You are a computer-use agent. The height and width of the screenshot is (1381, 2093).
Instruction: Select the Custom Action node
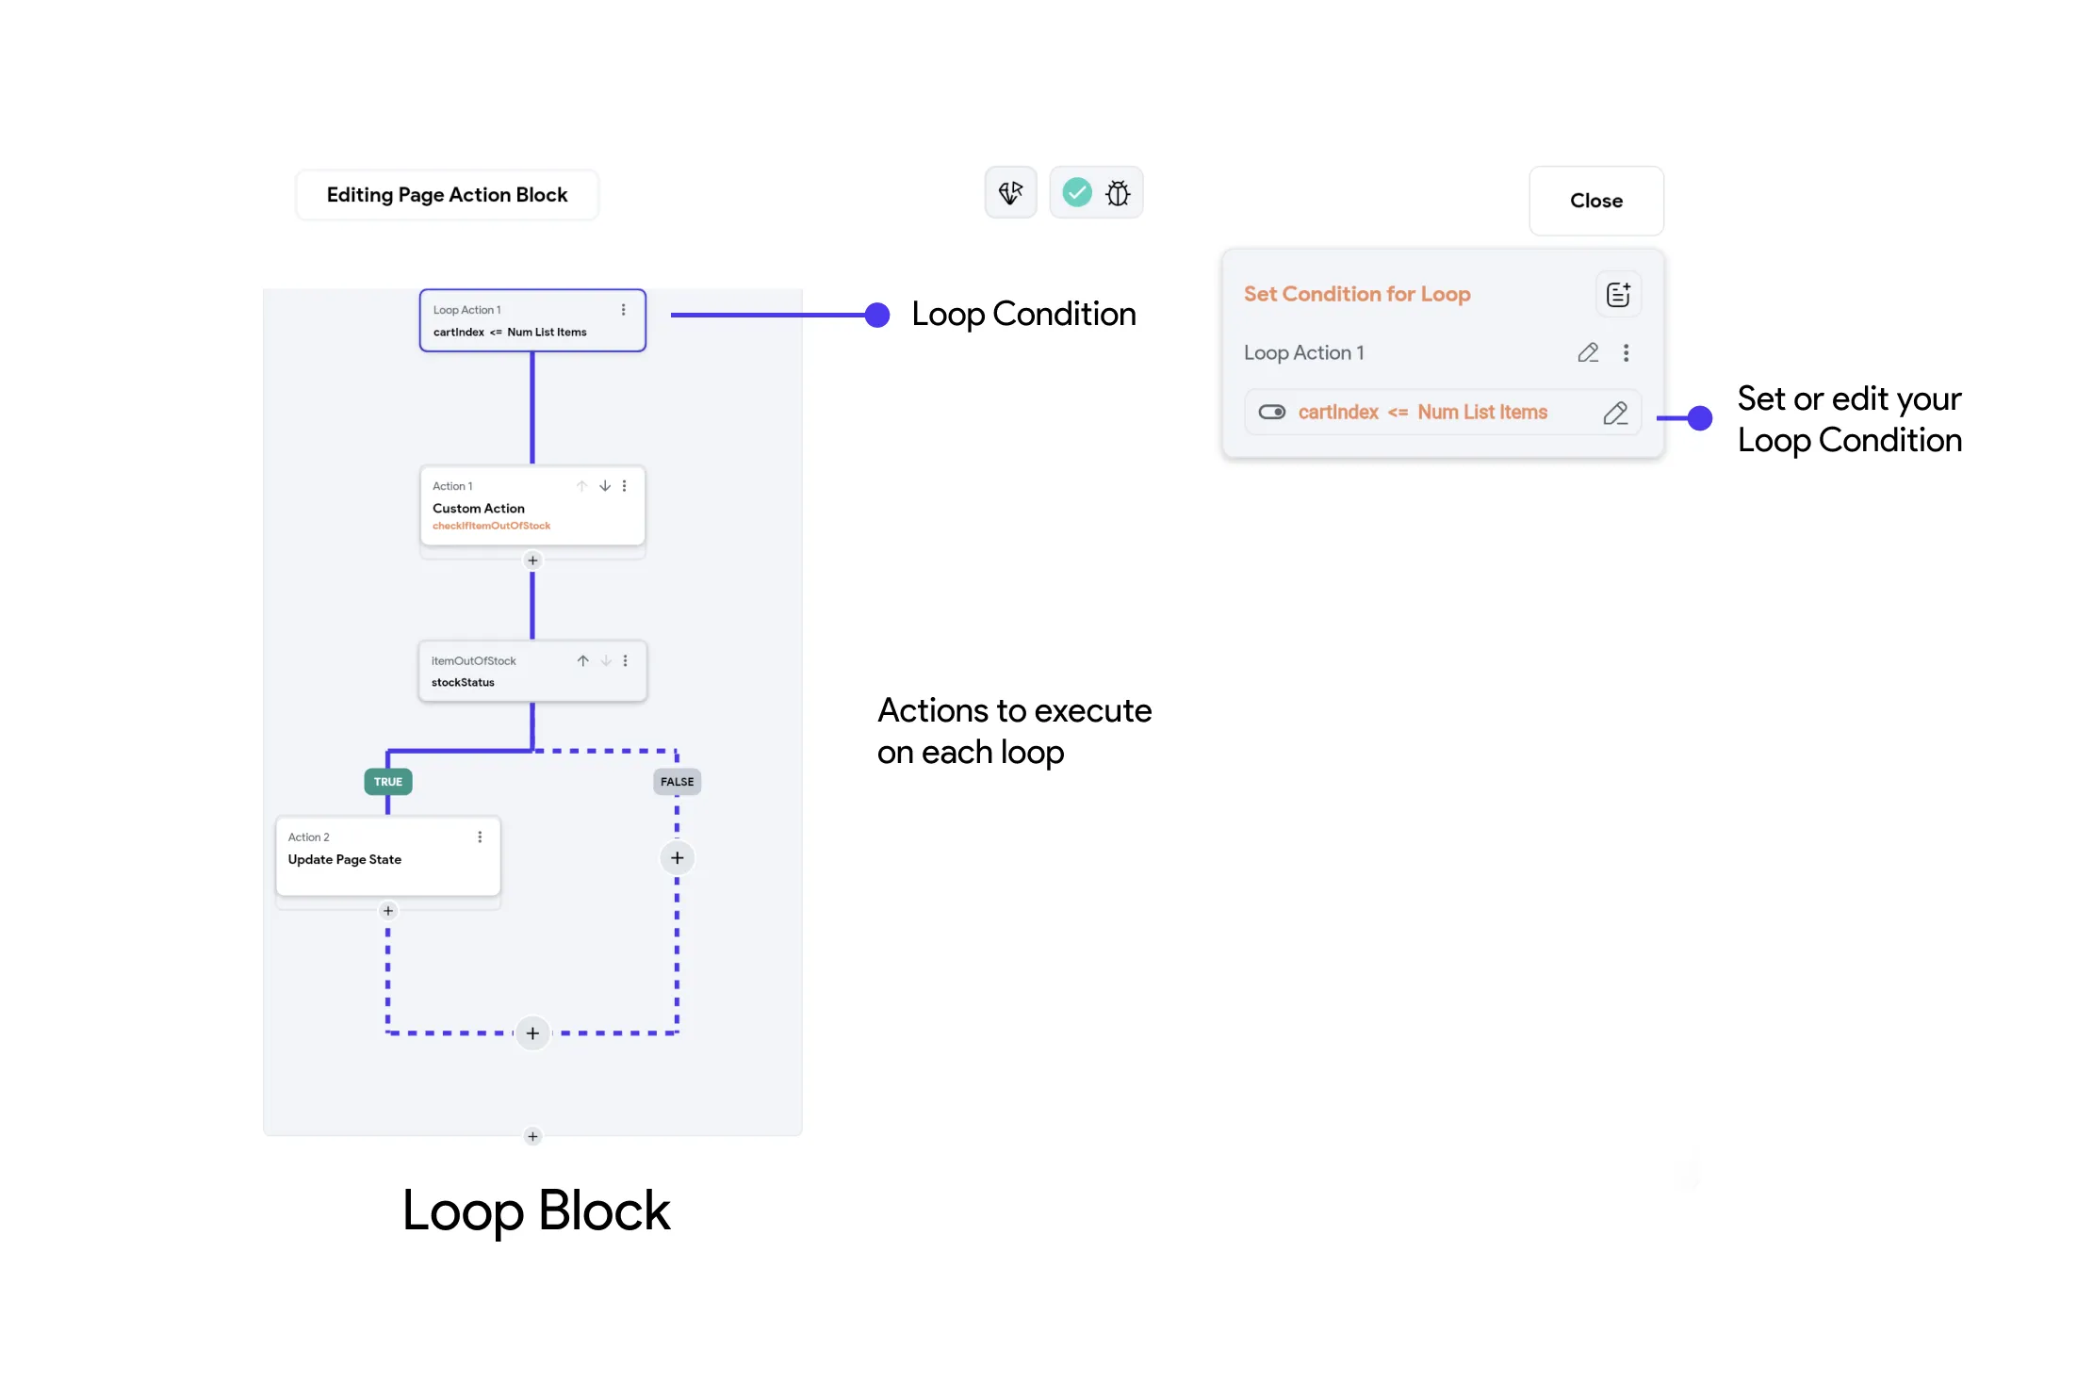(532, 505)
